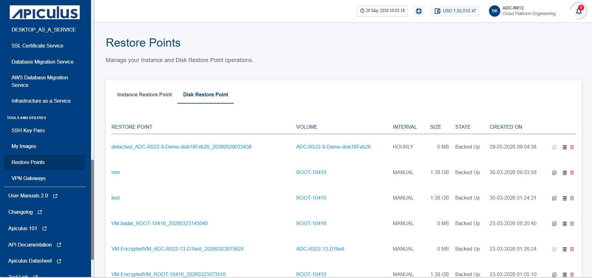This screenshot has width=592, height=278.
Task: Open VPN Gateways
Action: pyautogui.click(x=28, y=178)
